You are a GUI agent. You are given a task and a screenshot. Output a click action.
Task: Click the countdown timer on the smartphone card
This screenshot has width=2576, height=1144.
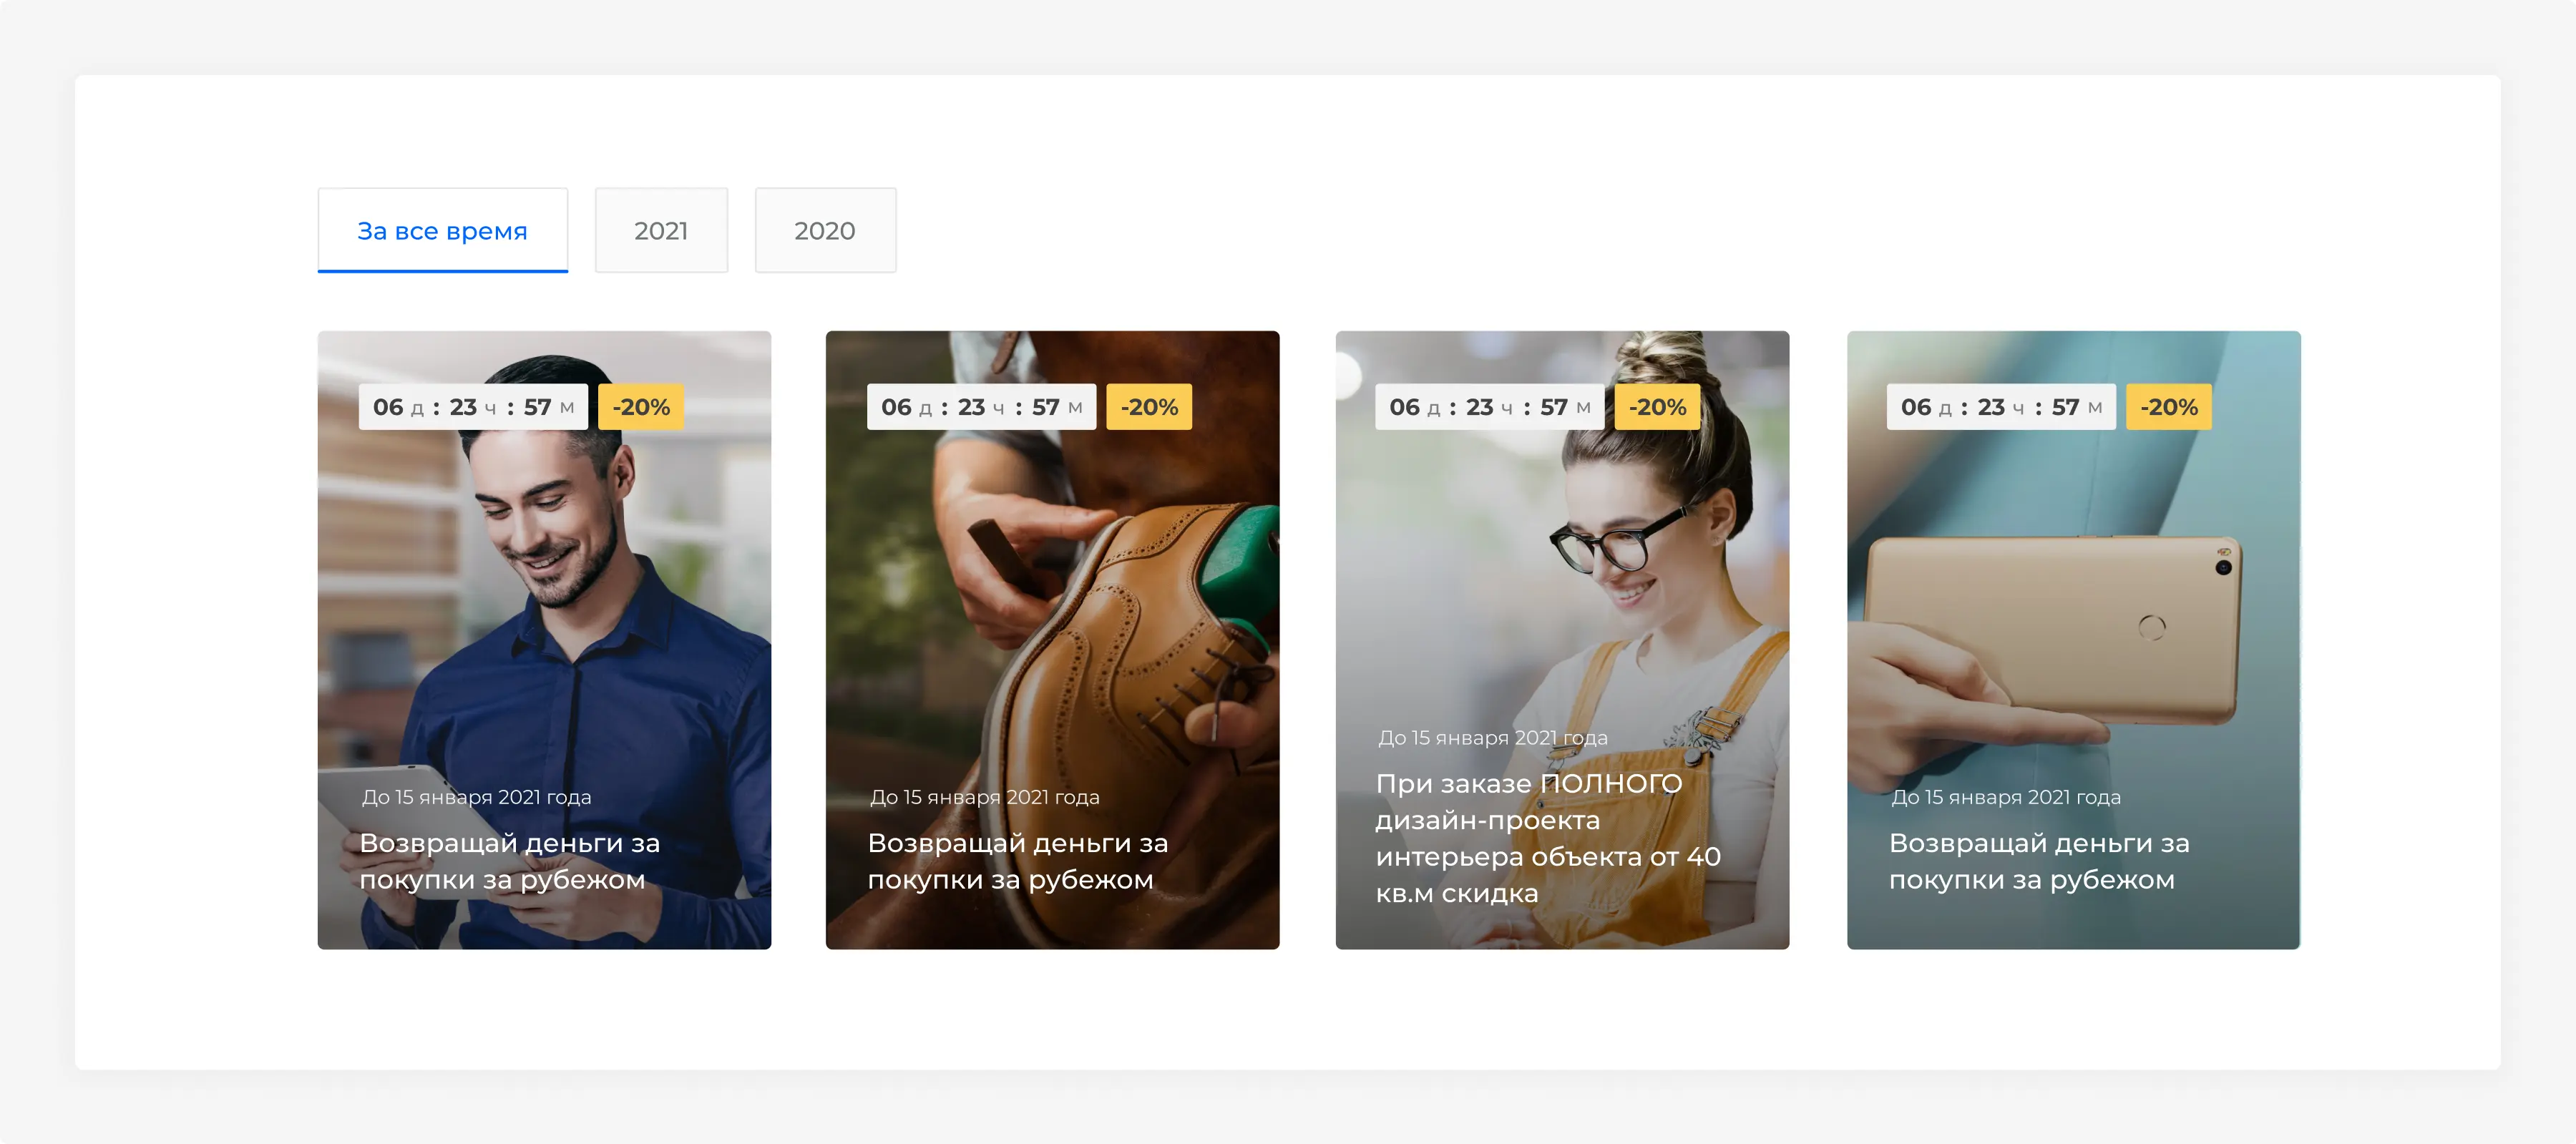tap(2001, 407)
